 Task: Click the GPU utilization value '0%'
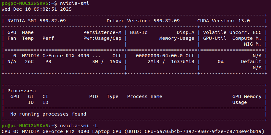221,62
